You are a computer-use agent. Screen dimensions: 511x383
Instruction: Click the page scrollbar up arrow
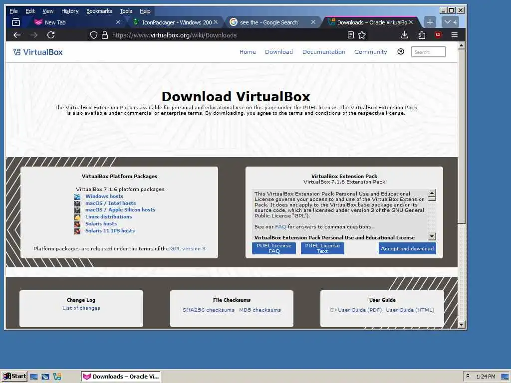click(x=461, y=45)
